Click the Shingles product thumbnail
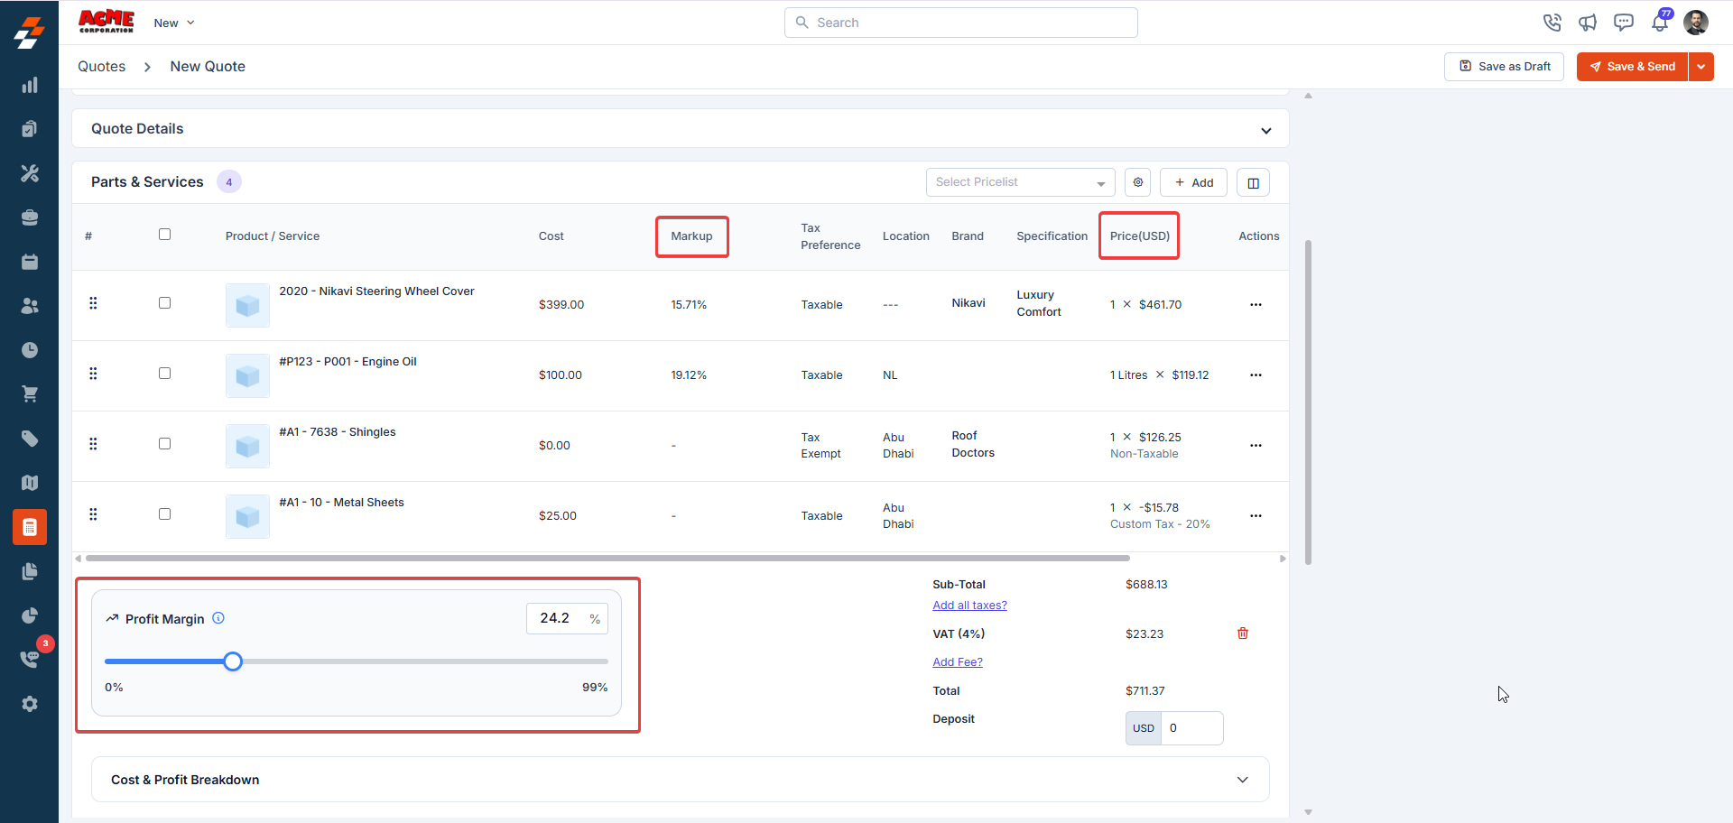Screen dimensions: 1733x823 (x=247, y=446)
